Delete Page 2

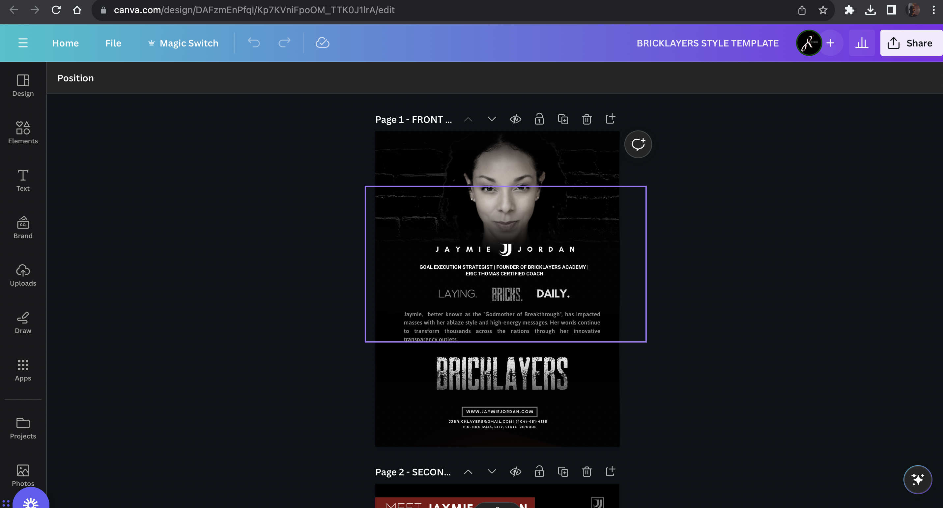(586, 472)
